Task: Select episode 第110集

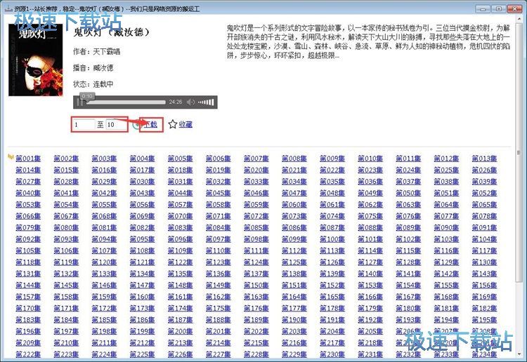Action: tap(219, 250)
